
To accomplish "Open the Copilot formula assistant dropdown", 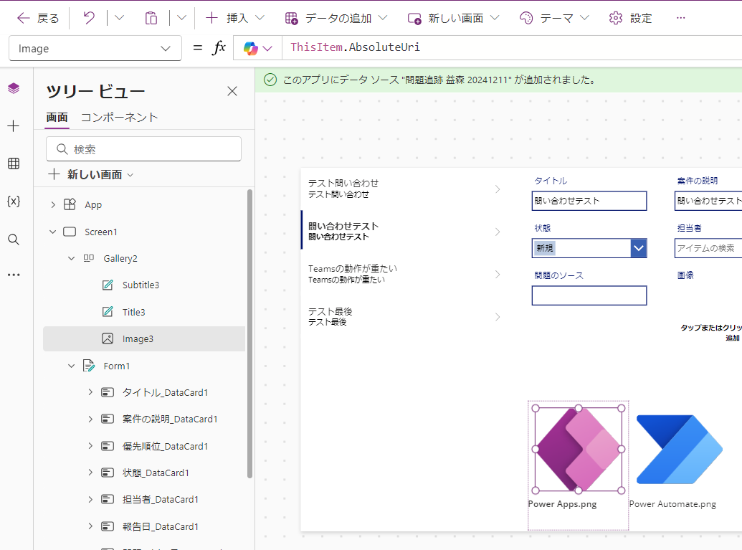I will (258, 48).
